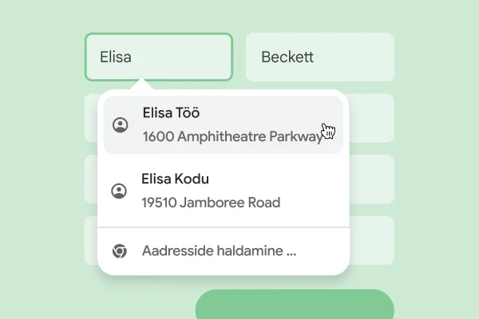479x319 pixels.
Task: Click the profile icon beside Elisa Töö
Action: tap(121, 125)
